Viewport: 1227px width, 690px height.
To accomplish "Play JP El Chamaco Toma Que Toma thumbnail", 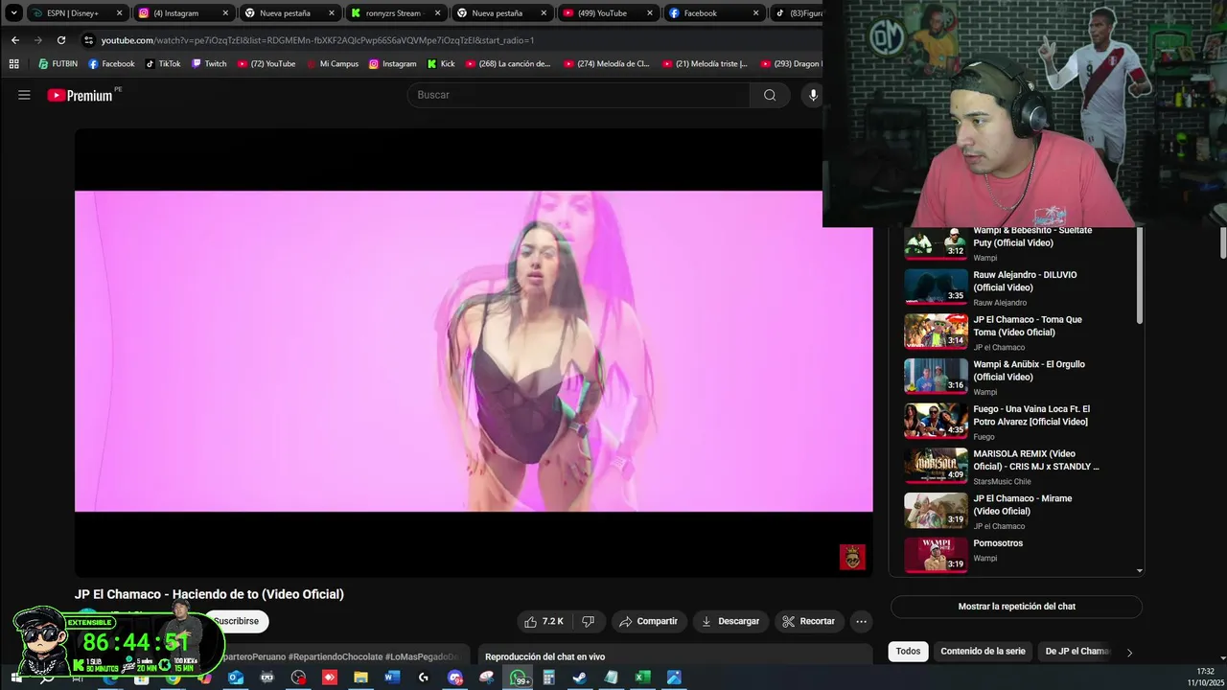I will click(x=936, y=331).
